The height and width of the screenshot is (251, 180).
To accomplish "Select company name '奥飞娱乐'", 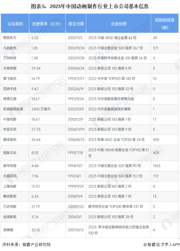I will click(x=10, y=78).
